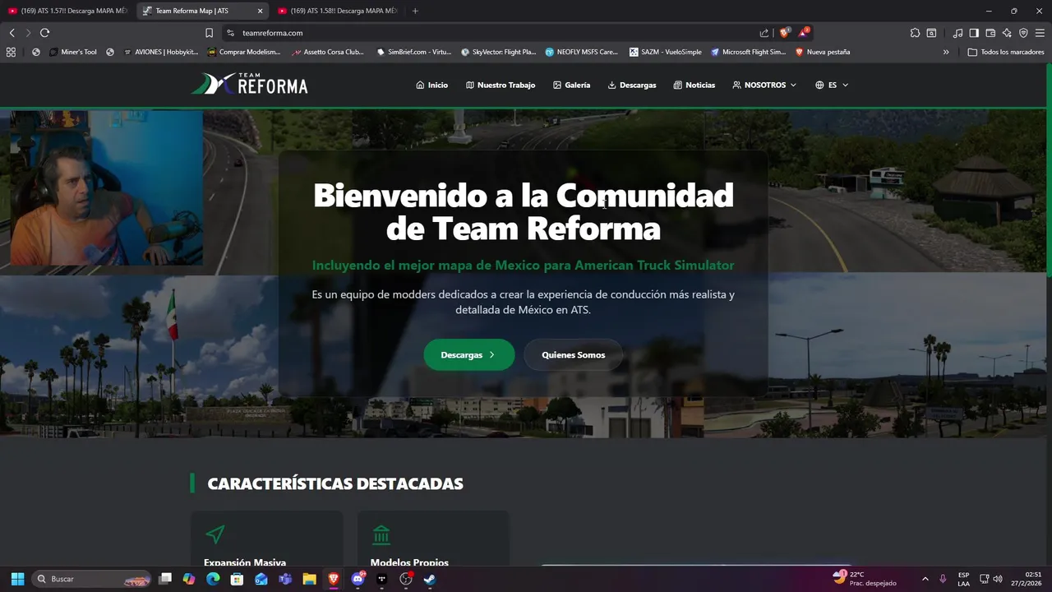Open Outlook from the taskbar
The width and height of the screenshot is (1052, 592).
[x=261, y=579]
